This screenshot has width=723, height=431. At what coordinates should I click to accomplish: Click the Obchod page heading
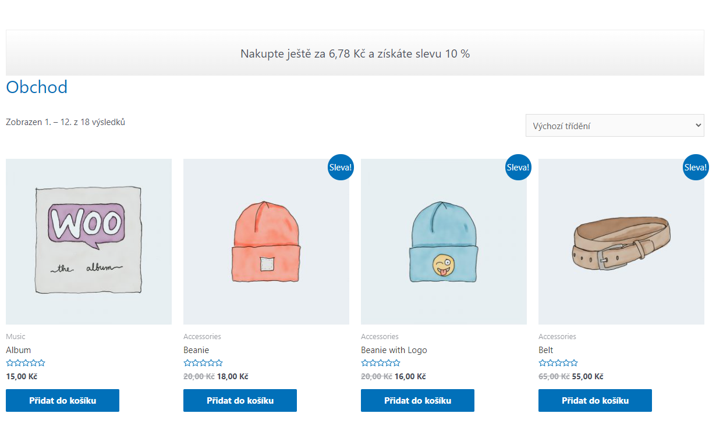coord(37,87)
